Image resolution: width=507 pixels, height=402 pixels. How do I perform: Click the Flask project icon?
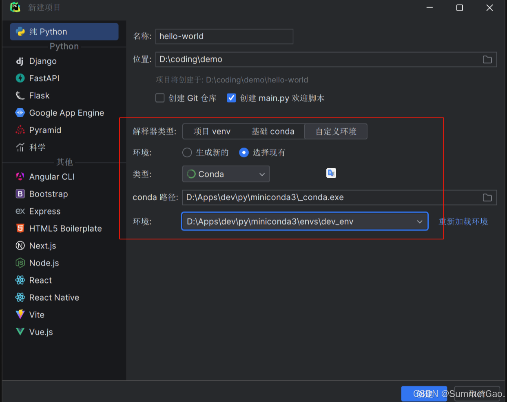20,95
